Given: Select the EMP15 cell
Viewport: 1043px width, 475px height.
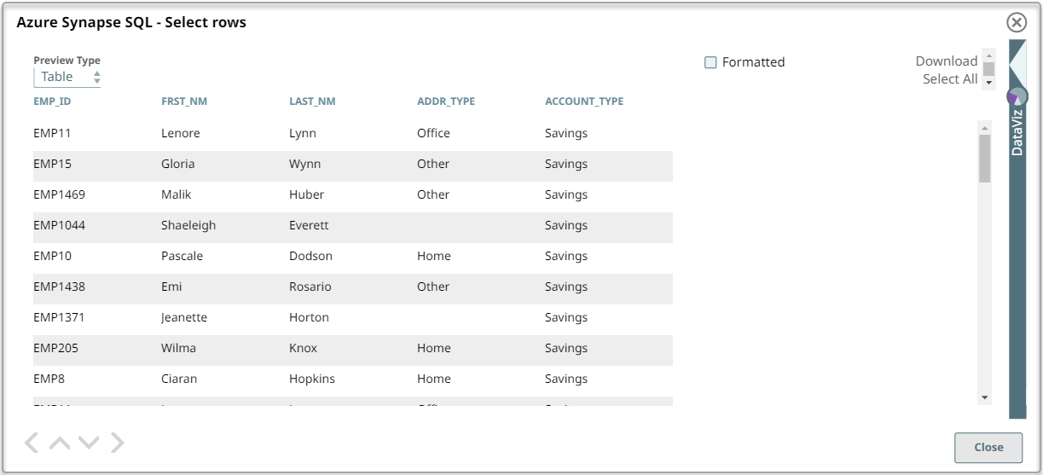Looking at the screenshot, I should point(52,164).
